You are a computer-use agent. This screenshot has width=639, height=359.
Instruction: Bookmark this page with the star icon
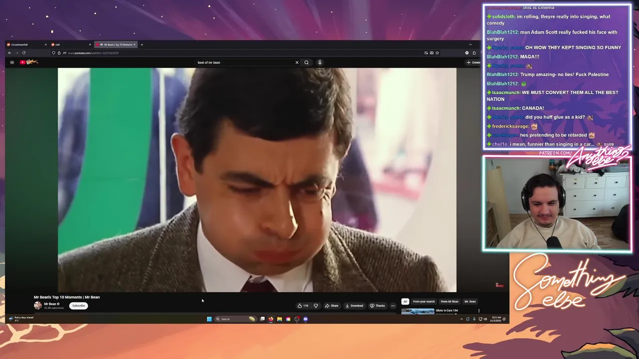[x=437, y=53]
